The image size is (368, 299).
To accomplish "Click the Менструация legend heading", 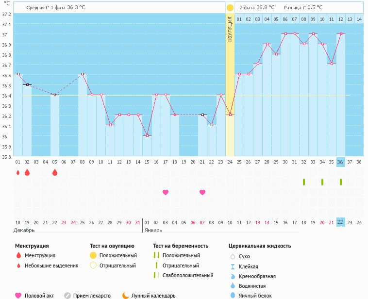I will [x=32, y=246].
